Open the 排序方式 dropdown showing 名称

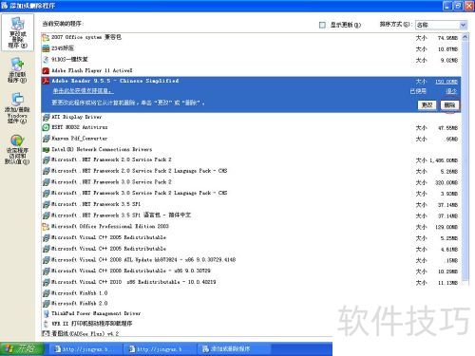441,25
